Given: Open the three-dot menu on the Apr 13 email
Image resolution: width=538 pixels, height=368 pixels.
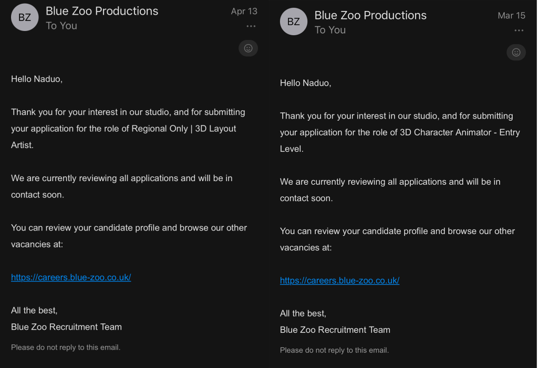Looking at the screenshot, I should tap(251, 26).
